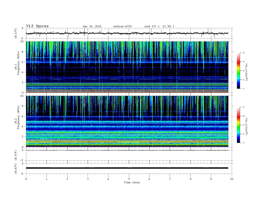Click the ch.2 color bar 'log(PSD)(V²/Hz)' label

coord(246,126)
